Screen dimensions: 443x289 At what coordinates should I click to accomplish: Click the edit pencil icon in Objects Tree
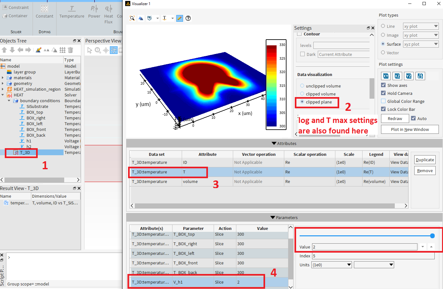tap(38, 50)
